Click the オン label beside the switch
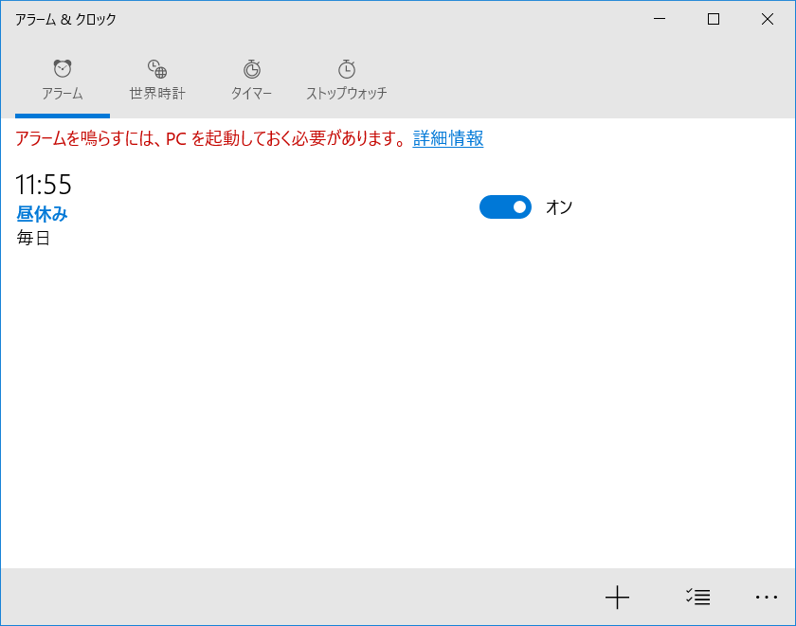Viewport: 796px width, 626px height. coord(561,206)
